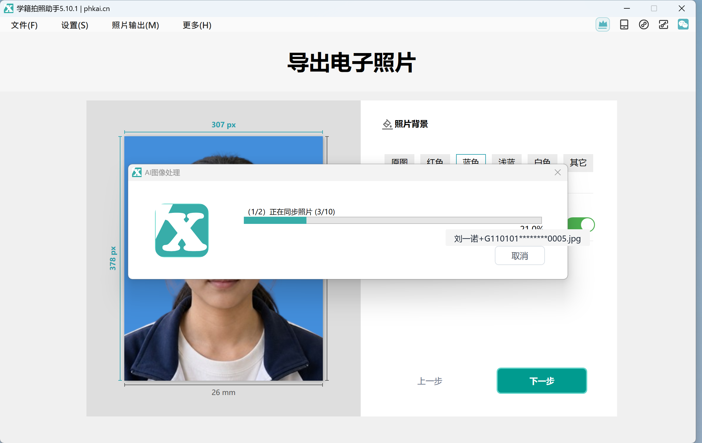Select the 蓝色 background option
This screenshot has width=702, height=443.
471,159
